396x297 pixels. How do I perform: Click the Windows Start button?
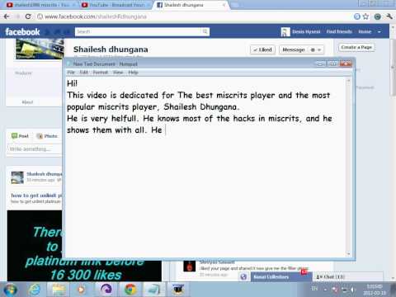10,290
